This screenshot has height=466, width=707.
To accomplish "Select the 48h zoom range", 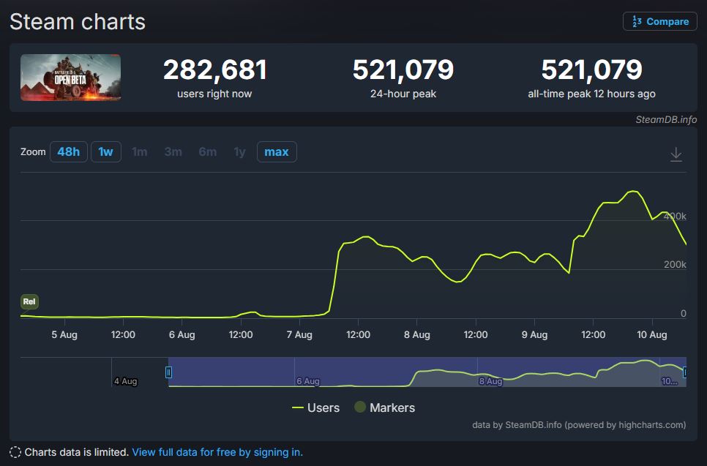I will pyautogui.click(x=68, y=152).
